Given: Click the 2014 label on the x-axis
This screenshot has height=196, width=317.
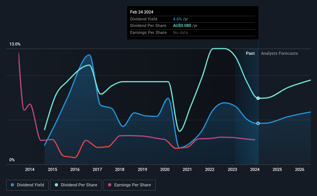Looking at the screenshot, I should point(30,169).
